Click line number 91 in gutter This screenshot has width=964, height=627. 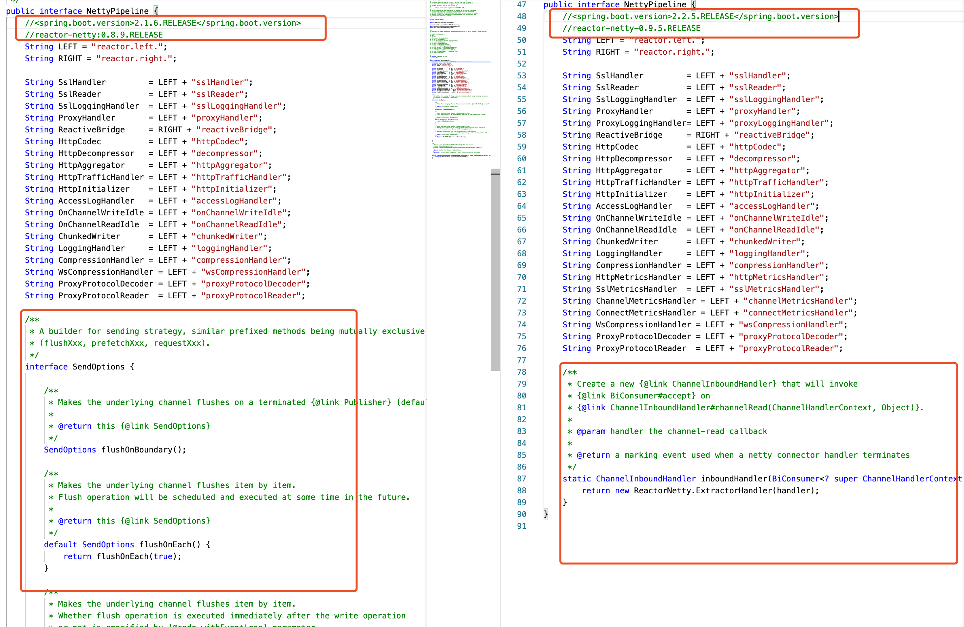[x=521, y=526]
